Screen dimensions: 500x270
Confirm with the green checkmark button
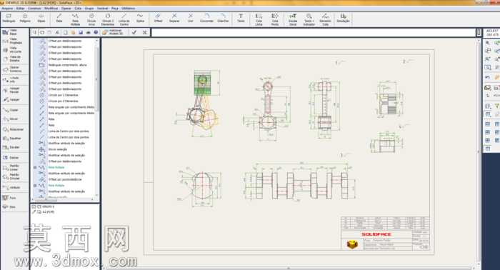[134, 32]
